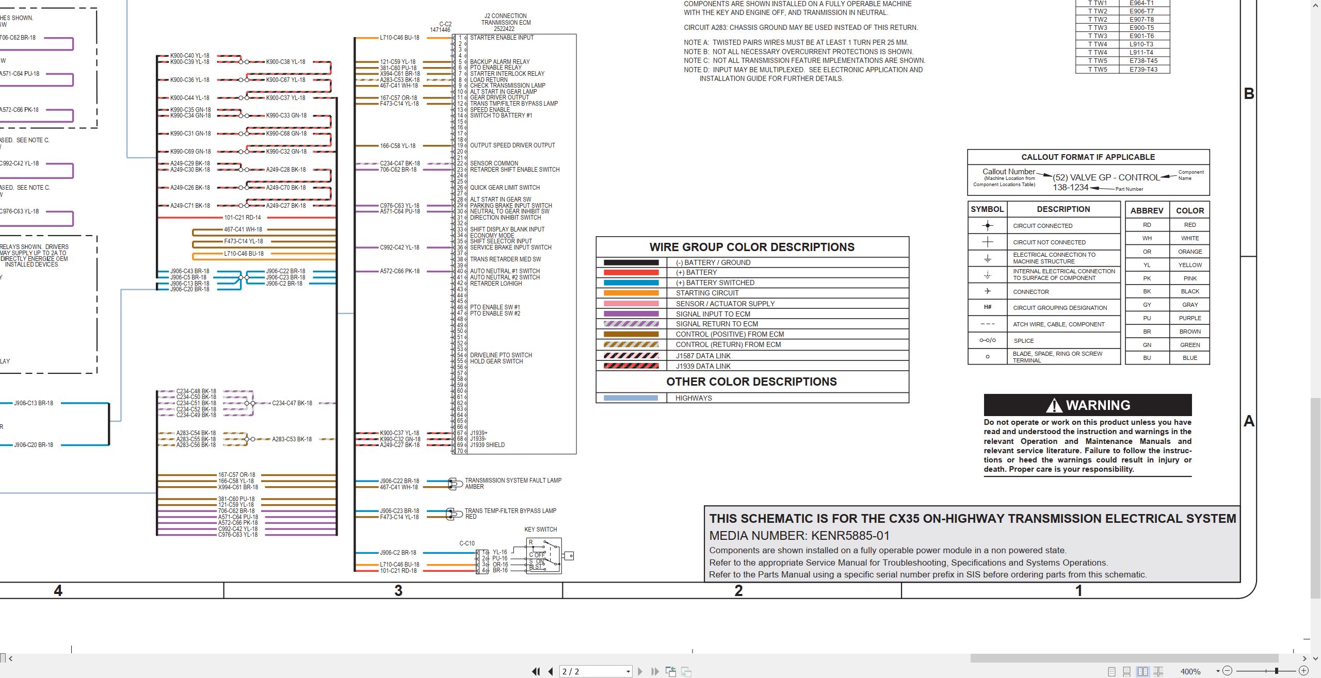This screenshot has height=678, width=1321.
Task: Click the warning triangle icon
Action: (x=1054, y=406)
